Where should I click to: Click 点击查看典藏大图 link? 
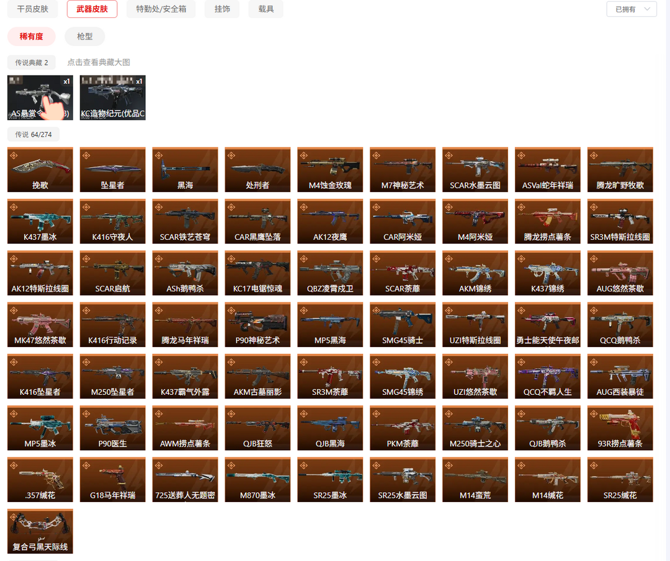(98, 63)
